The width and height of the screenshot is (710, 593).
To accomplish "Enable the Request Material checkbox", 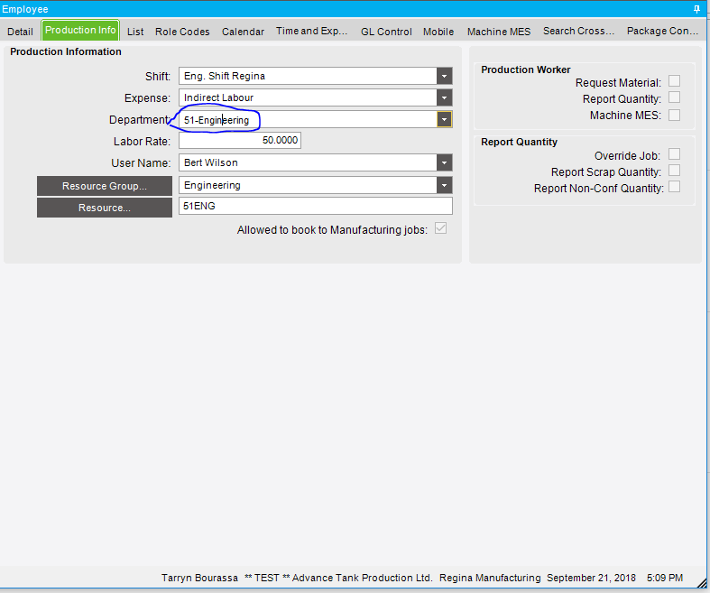I will pyautogui.click(x=674, y=81).
